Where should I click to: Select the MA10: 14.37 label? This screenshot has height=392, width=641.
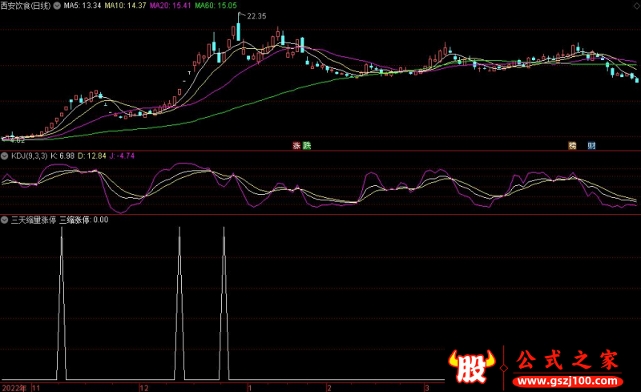(x=127, y=6)
